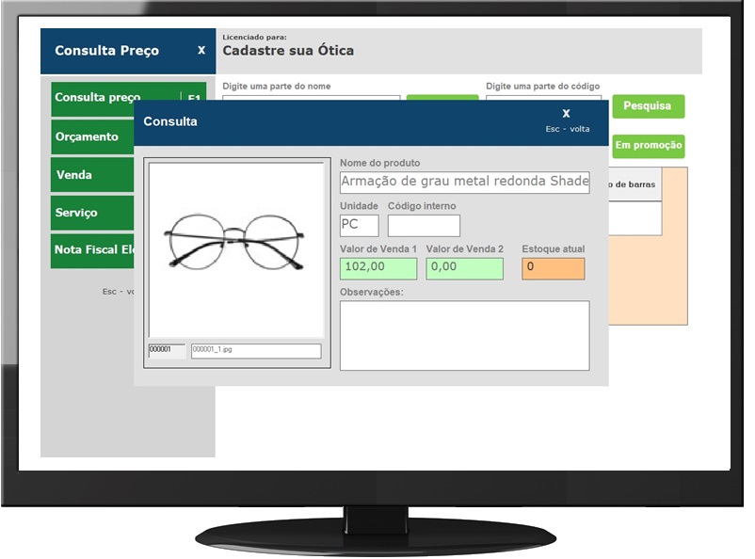Click the empty Código interno field

pos(424,226)
